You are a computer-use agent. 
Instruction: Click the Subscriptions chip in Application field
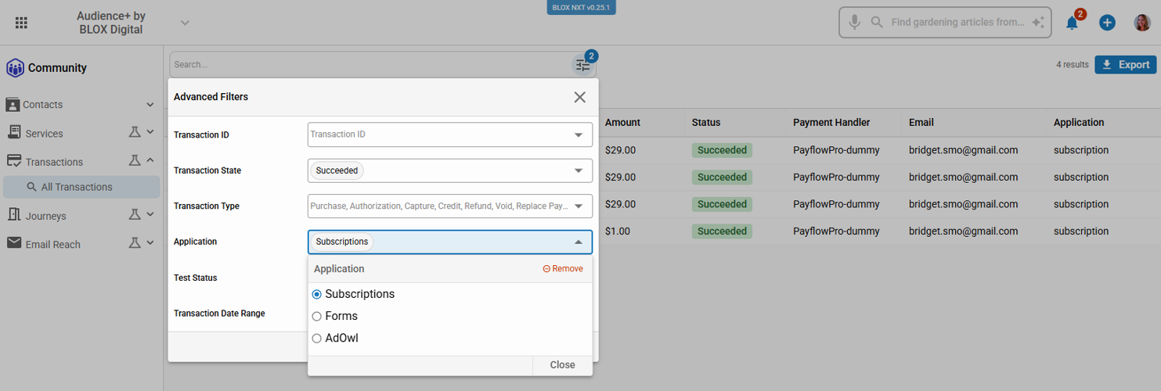coord(342,242)
